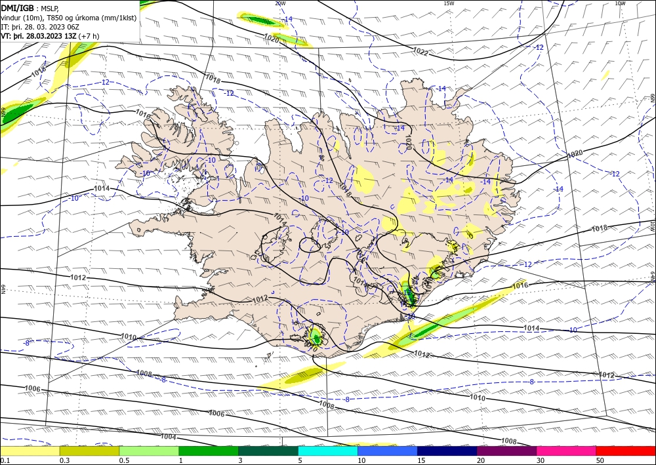Choose the purple 20 mm legend swatch
656x465 pixels.
pyautogui.click(x=506, y=451)
